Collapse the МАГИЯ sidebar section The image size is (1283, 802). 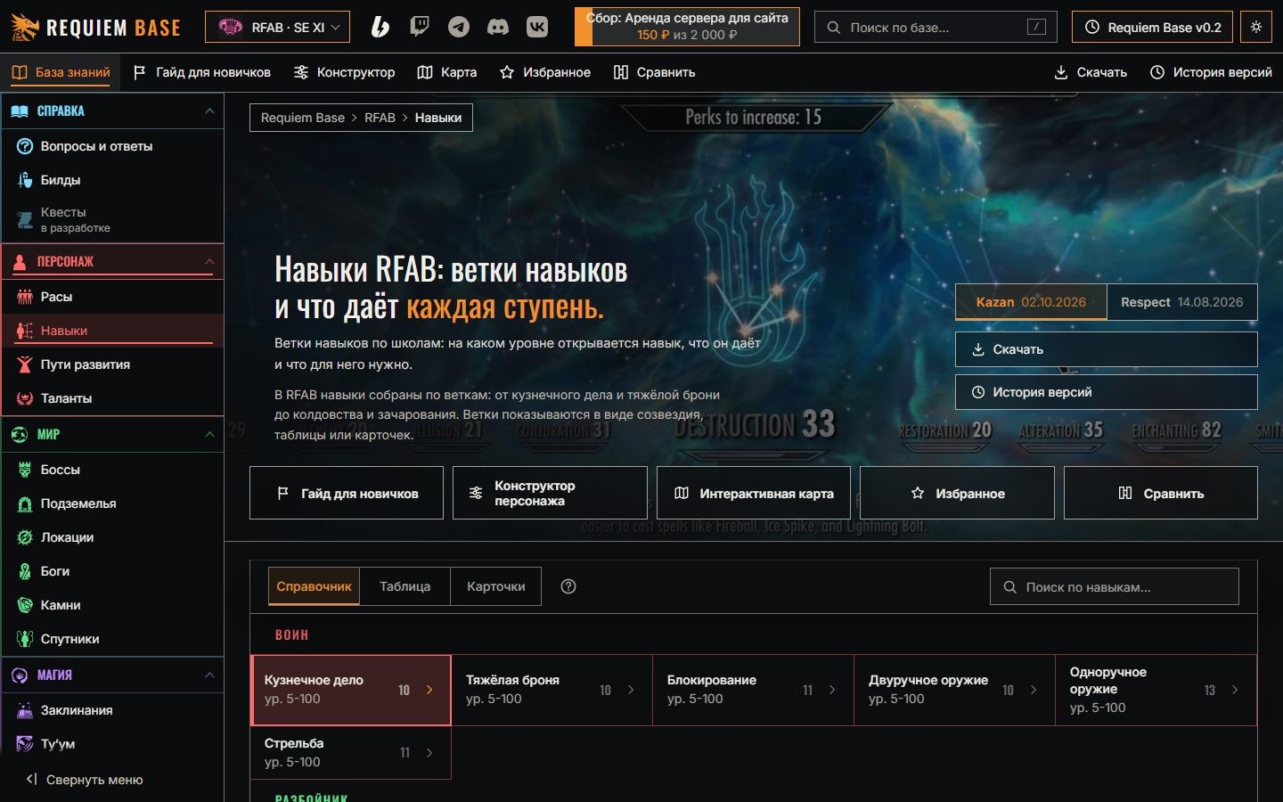(x=112, y=675)
